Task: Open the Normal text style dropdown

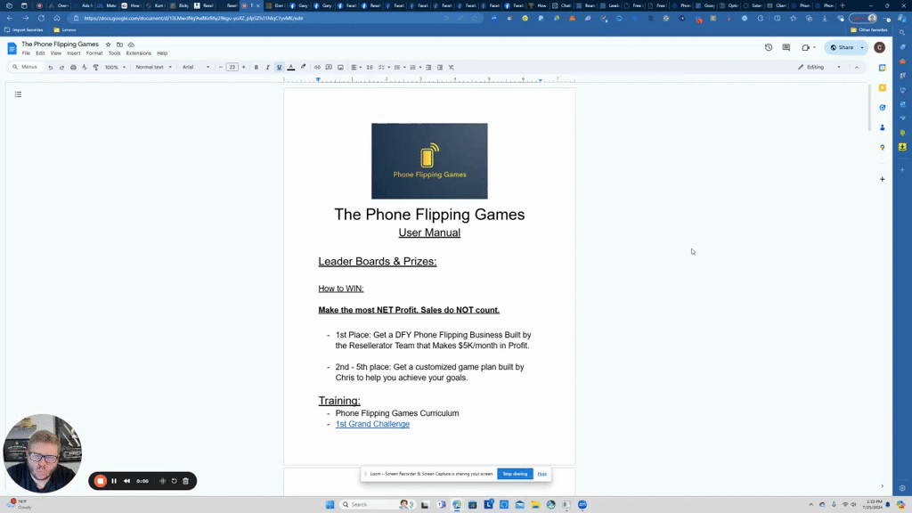Action: [x=153, y=68]
